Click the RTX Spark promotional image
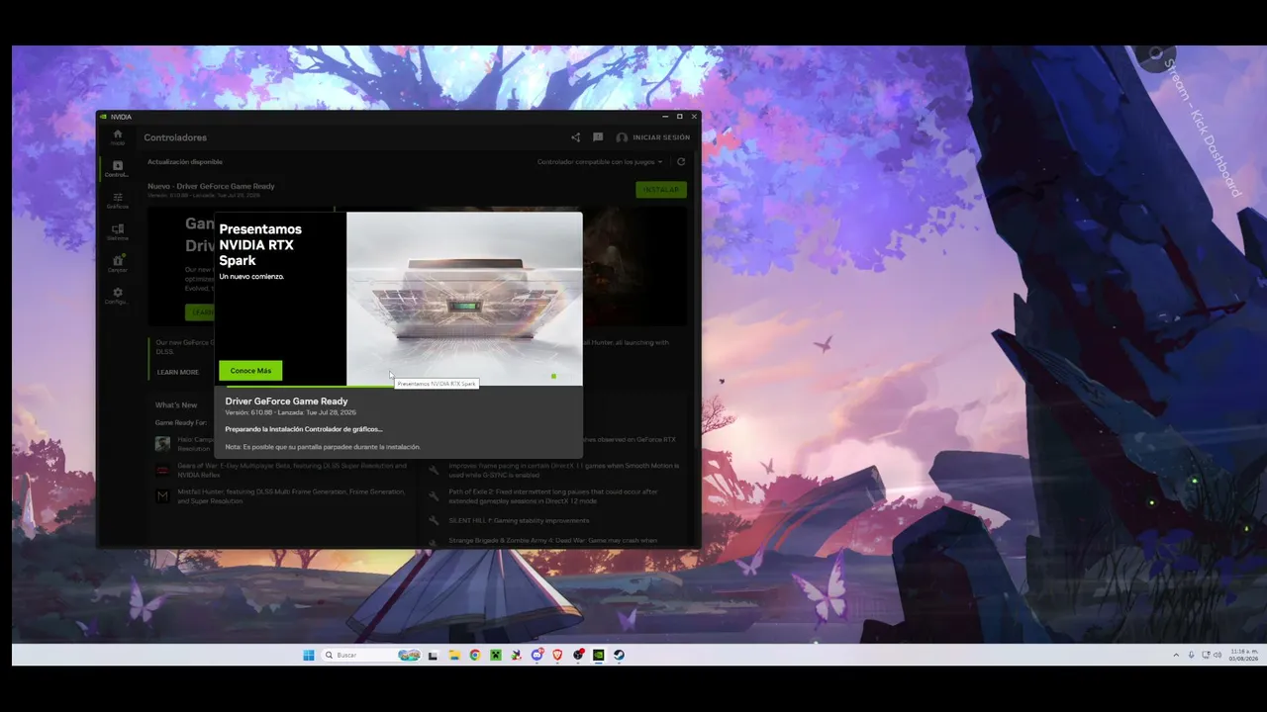Screen dimensions: 1267x712 464,299
